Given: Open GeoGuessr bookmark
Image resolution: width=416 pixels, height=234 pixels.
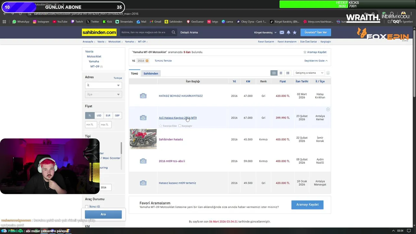Looking at the screenshot, I should click(195, 22).
